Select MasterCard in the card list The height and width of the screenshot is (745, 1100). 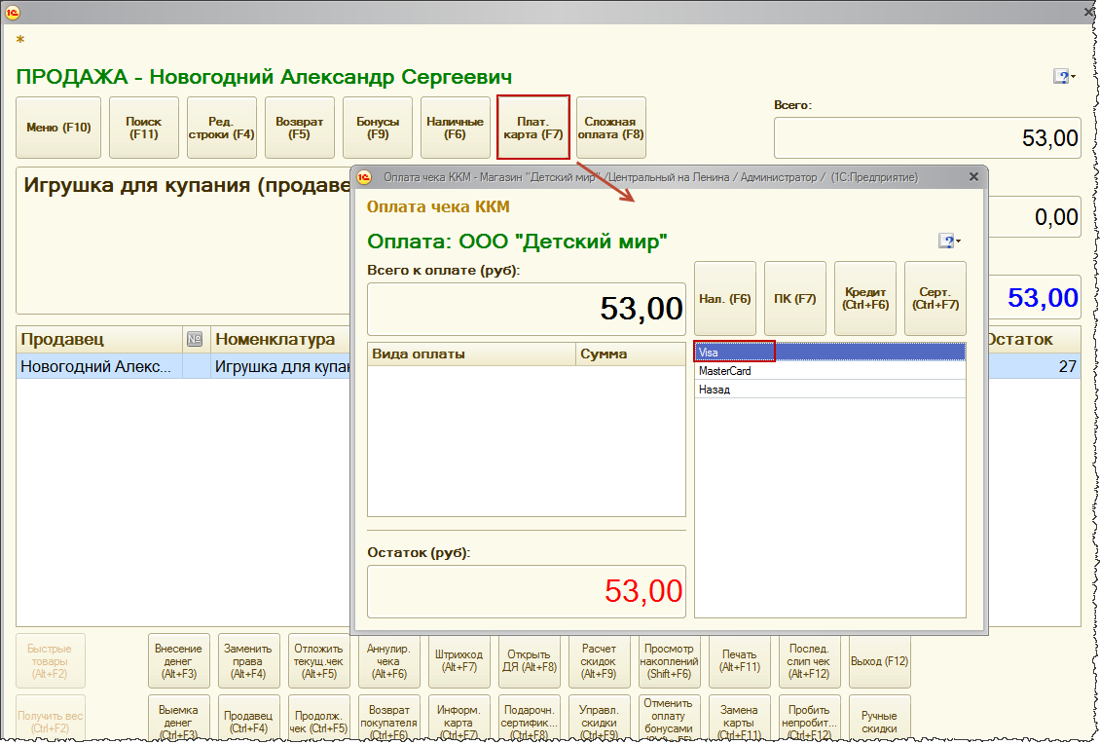[x=830, y=371]
